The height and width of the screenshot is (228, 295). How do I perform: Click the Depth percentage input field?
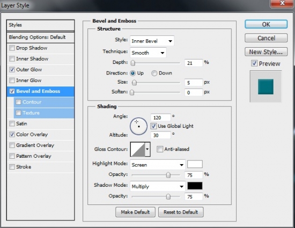tap(194, 63)
